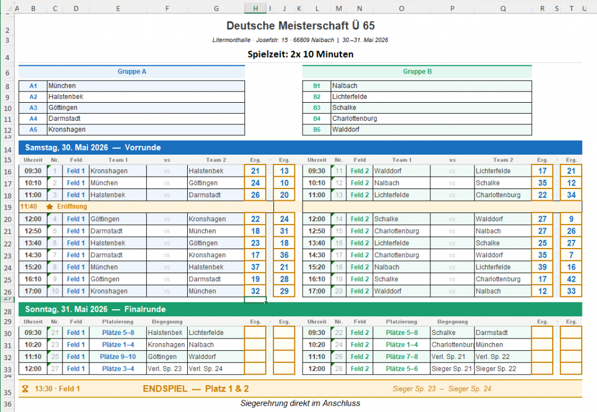Select Siegerehrung direkt im Anschluss cell
Image resolution: width=597 pixels, height=412 pixels.
300,403
